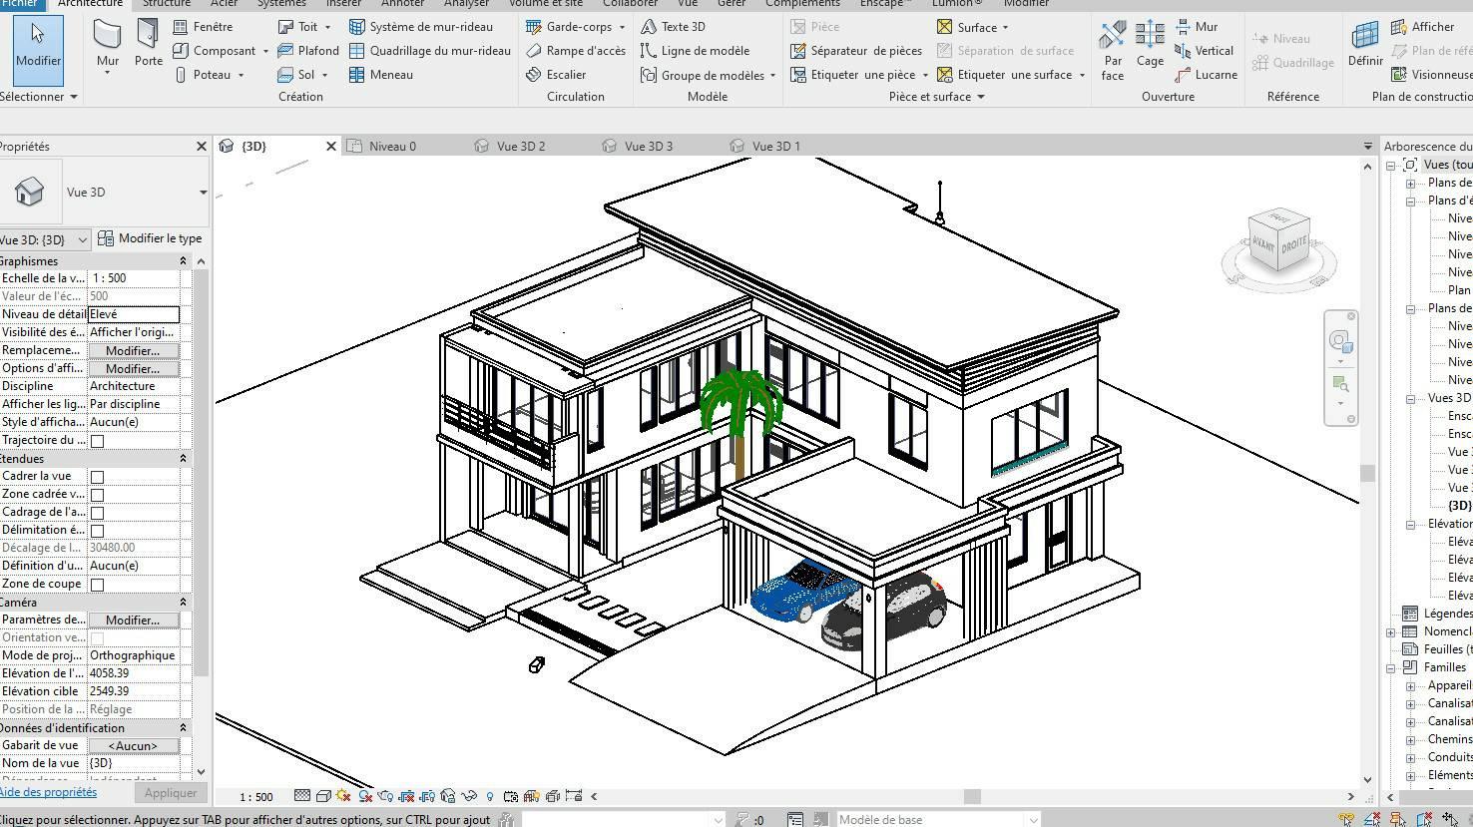Choose the Fenêtre window tool

tap(203, 27)
